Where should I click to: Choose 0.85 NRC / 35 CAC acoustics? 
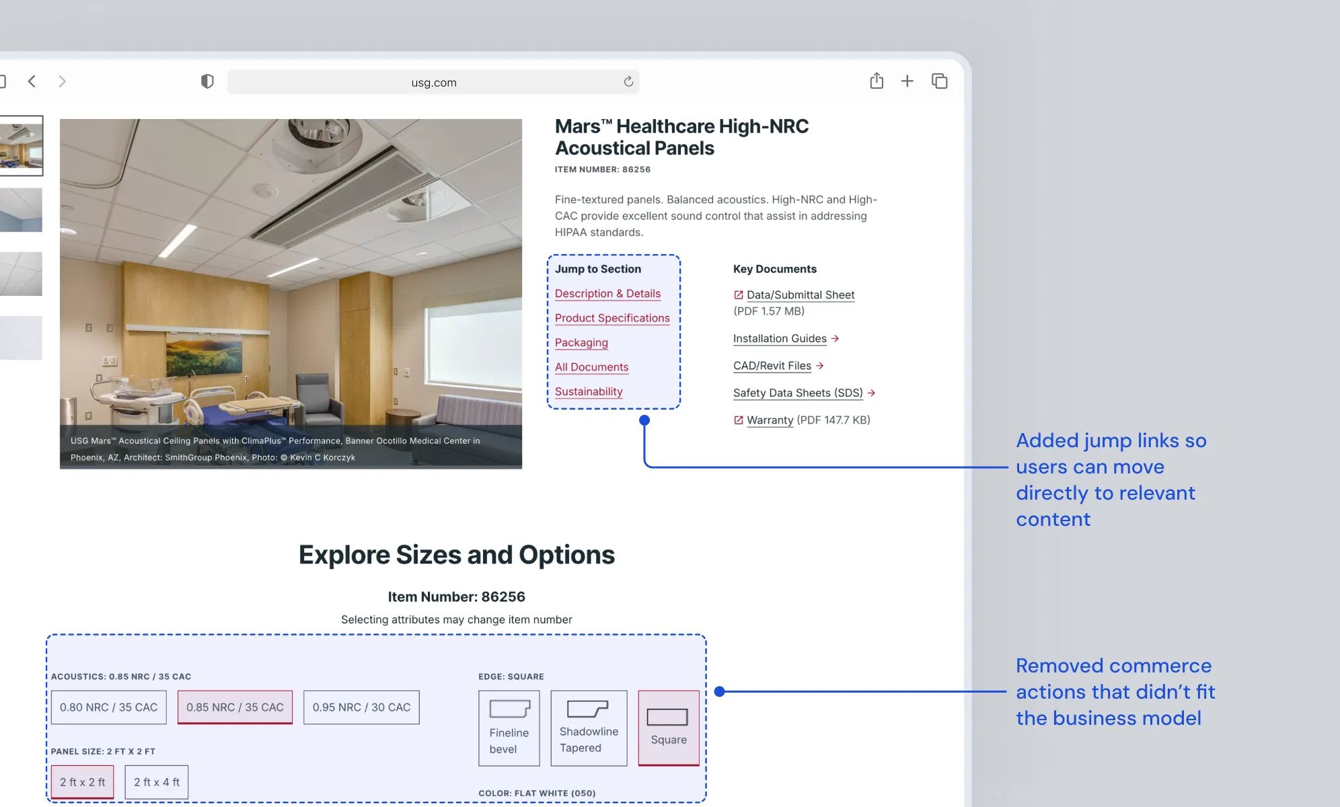pos(235,707)
